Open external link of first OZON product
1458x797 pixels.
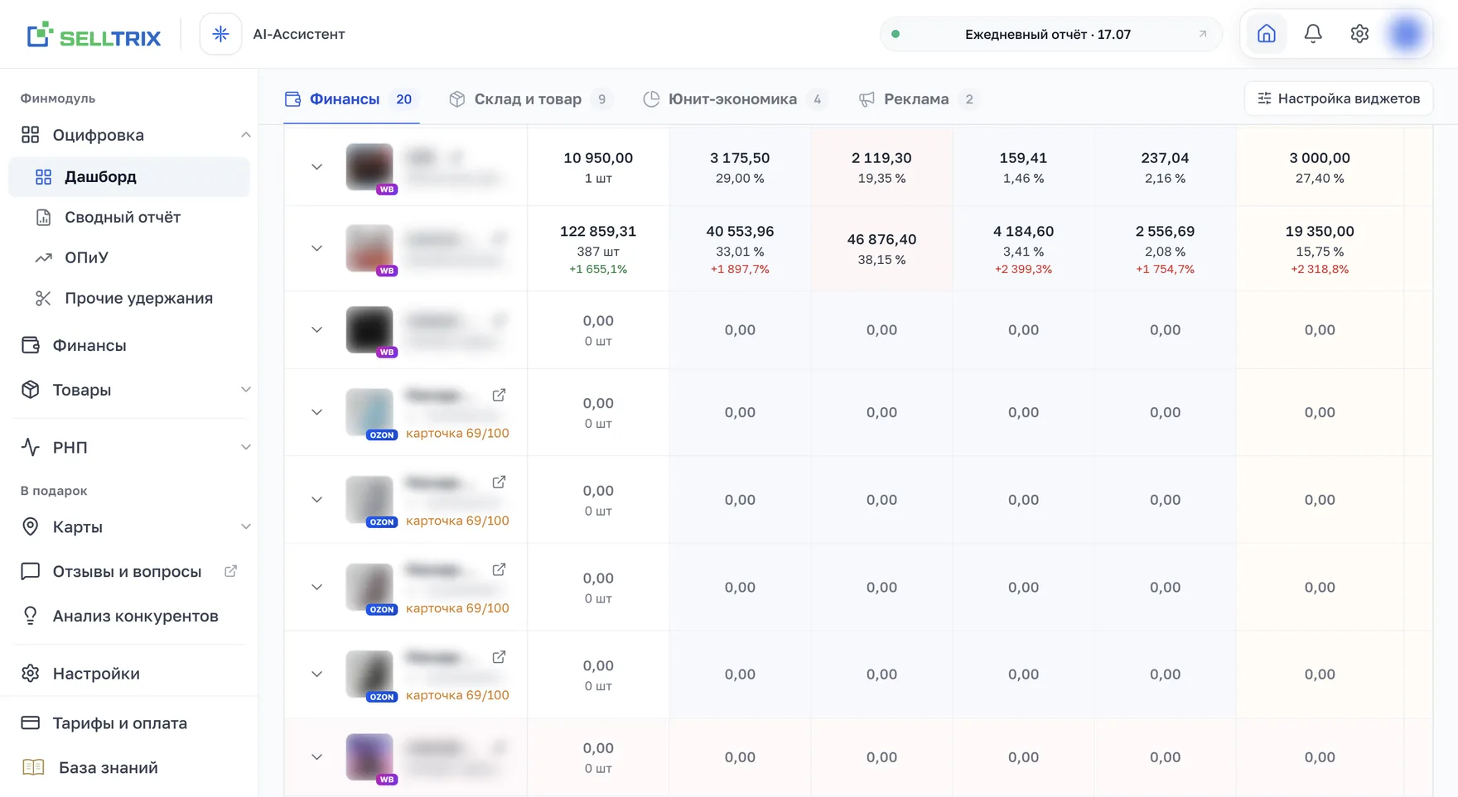(499, 395)
